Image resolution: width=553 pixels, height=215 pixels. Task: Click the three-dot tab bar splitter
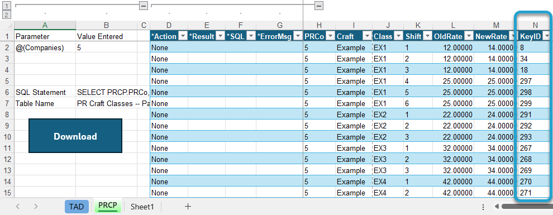pos(483,207)
